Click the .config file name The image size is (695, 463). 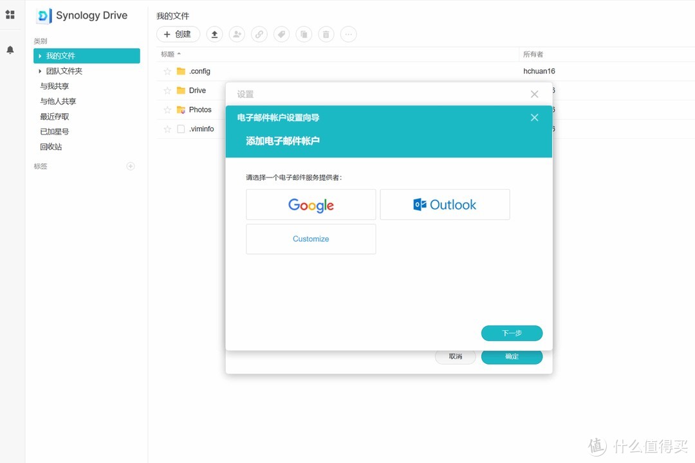tap(199, 71)
